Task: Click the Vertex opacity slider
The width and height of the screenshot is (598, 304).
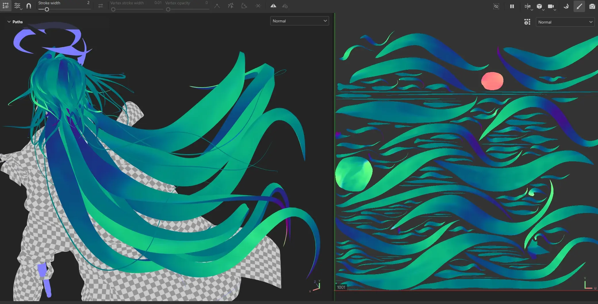Action: click(187, 9)
